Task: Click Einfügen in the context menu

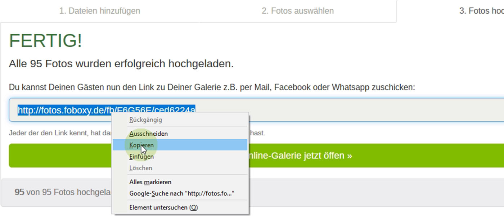Action: (x=141, y=157)
